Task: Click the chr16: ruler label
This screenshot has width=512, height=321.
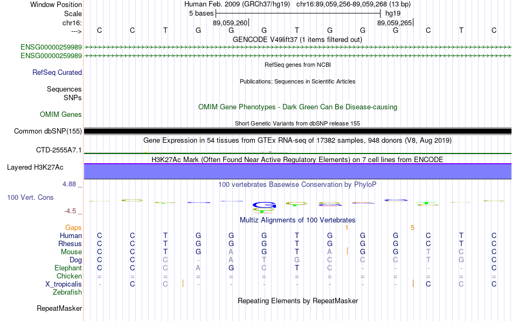Action: tap(72, 23)
